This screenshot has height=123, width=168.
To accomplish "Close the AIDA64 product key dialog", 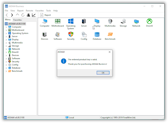I will click(x=109, y=52).
